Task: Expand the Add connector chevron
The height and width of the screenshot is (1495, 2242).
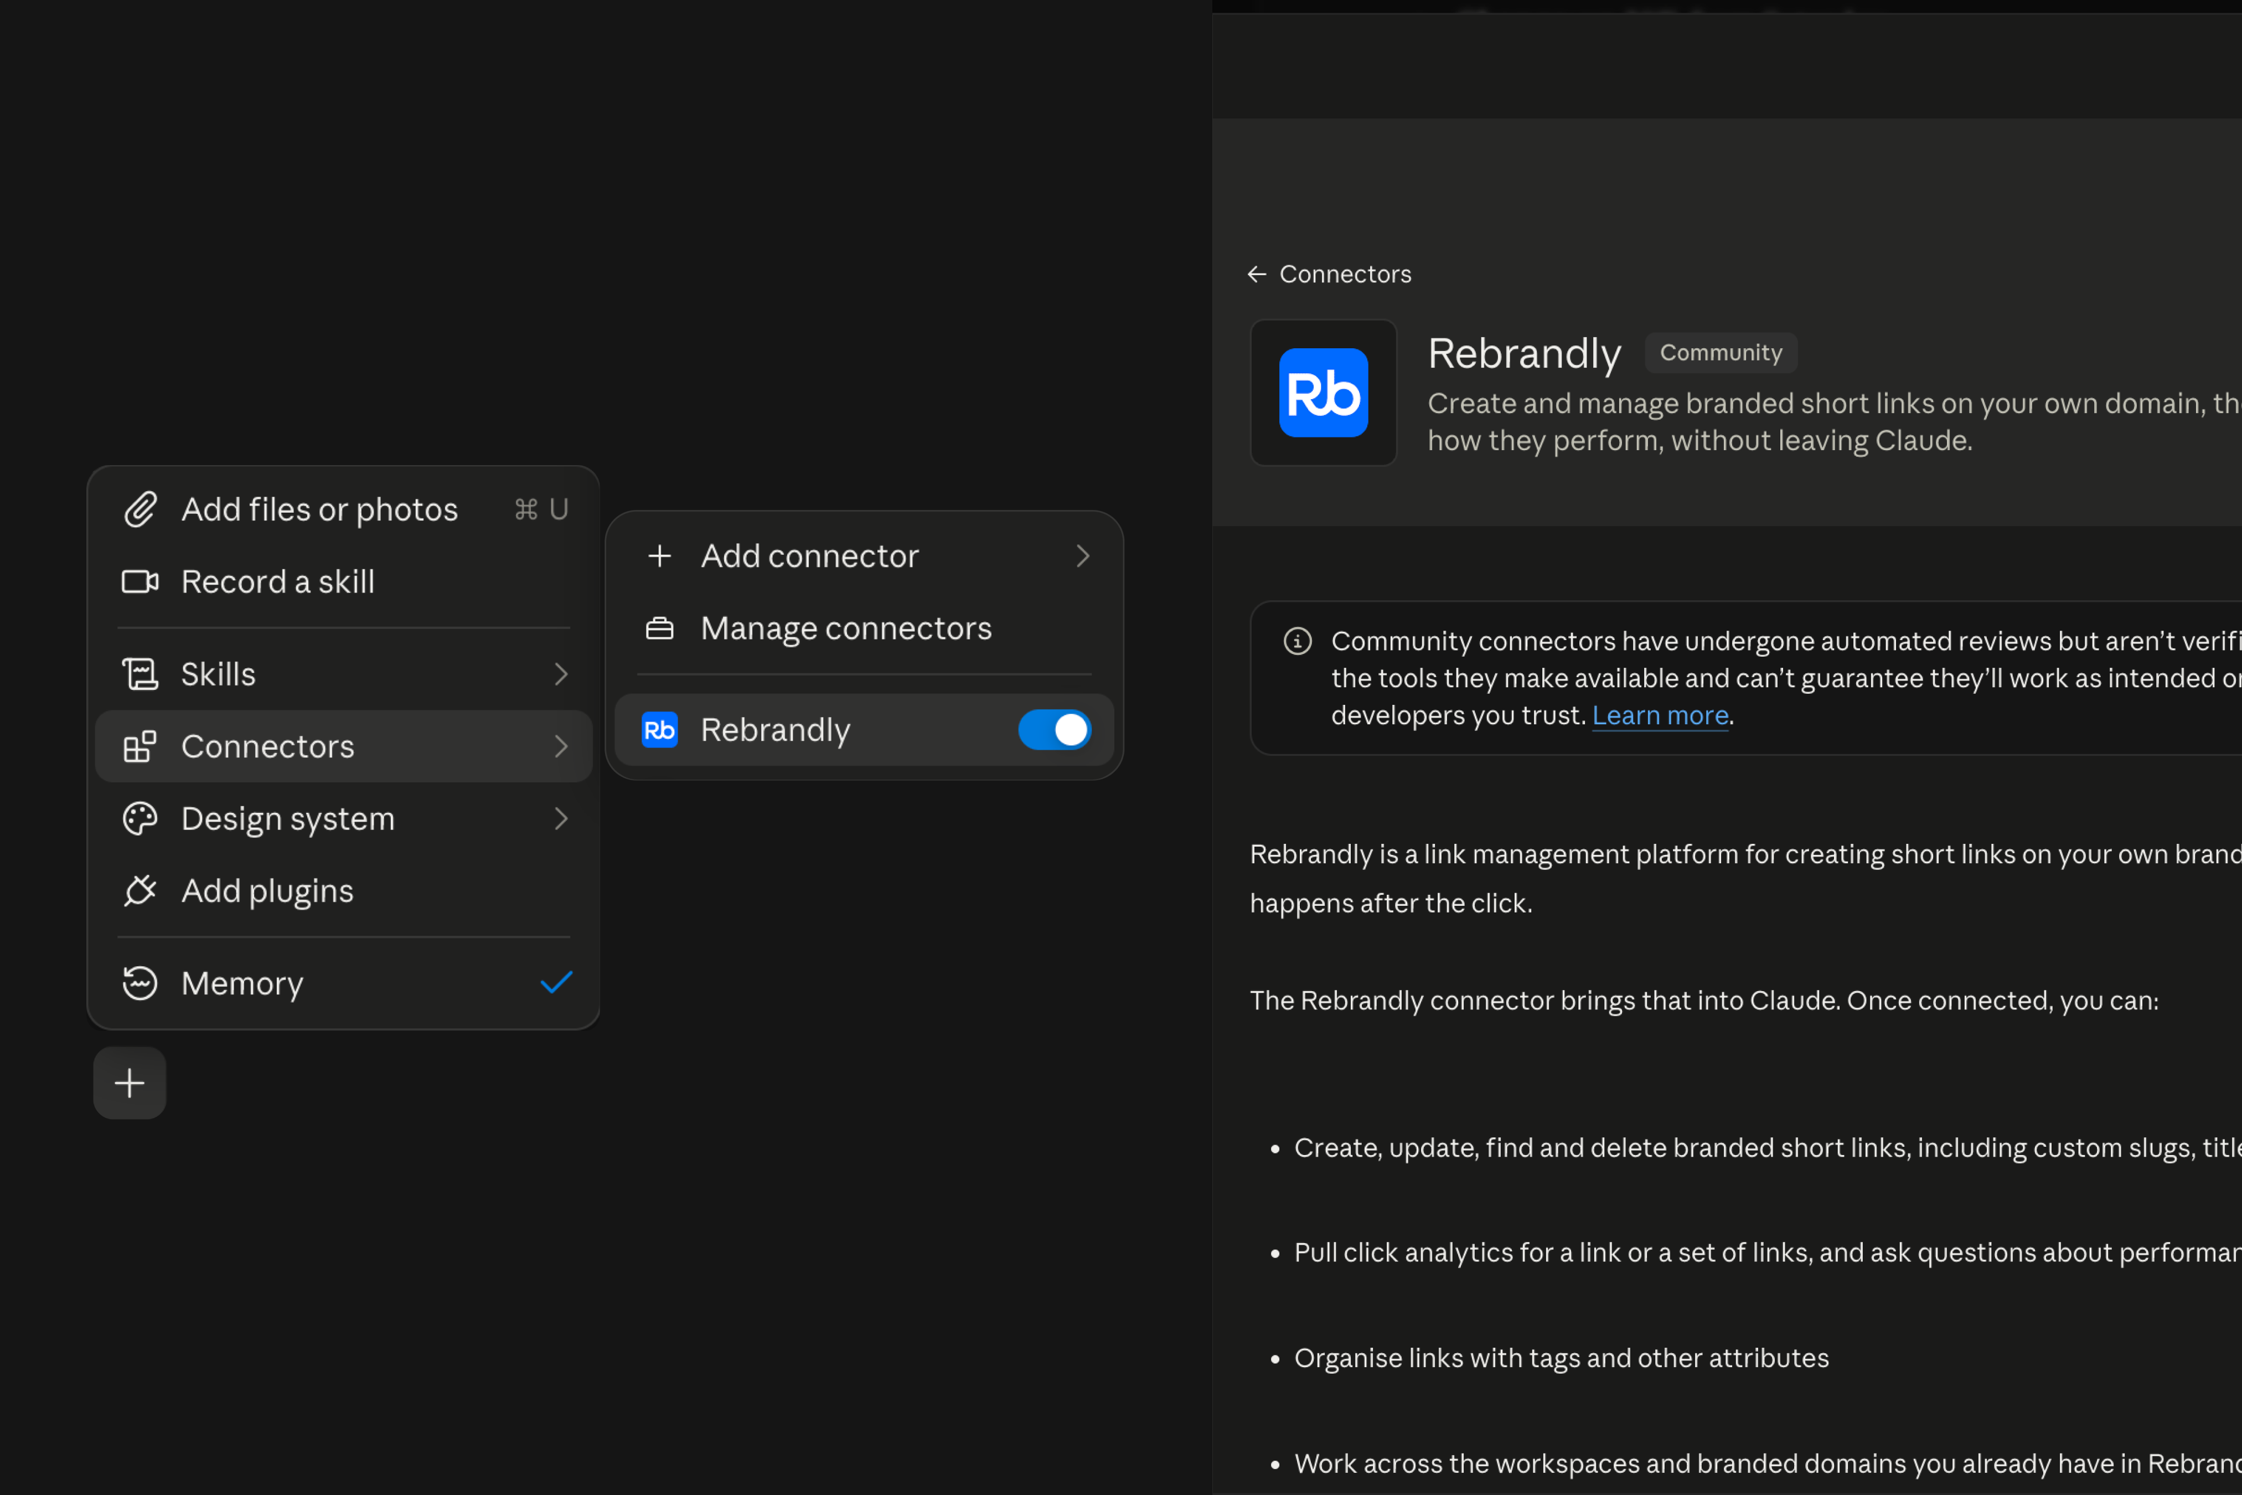Action: pyautogui.click(x=1083, y=556)
